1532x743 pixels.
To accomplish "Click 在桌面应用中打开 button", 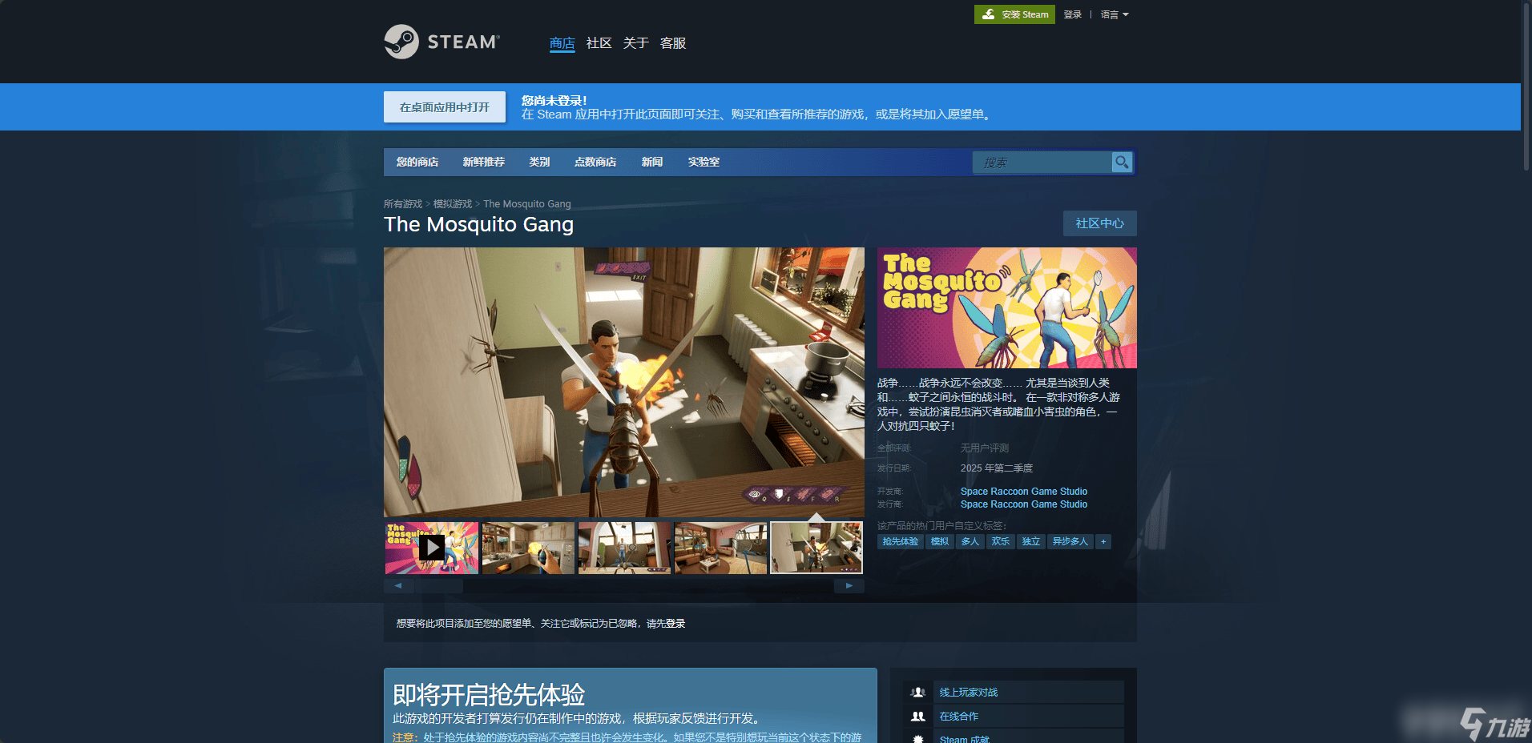I will pyautogui.click(x=445, y=107).
